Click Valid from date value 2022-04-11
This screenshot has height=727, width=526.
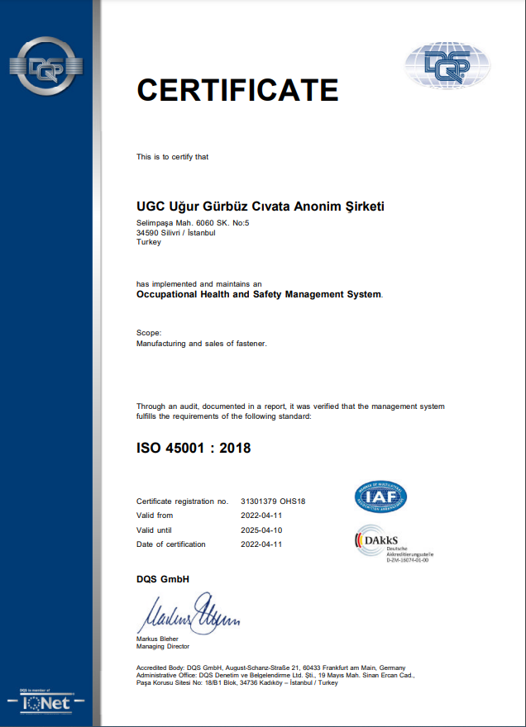[261, 516]
